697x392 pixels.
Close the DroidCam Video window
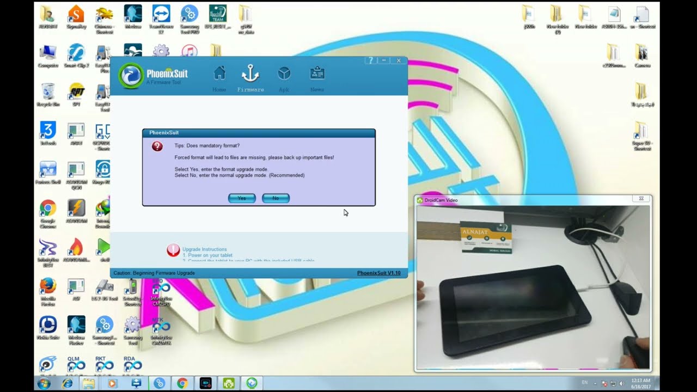641,199
